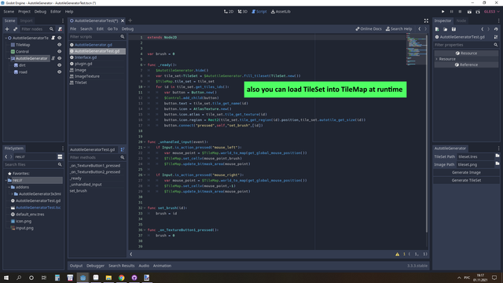The image size is (503, 283).
Task: Open GLES3 renderer dropdown
Action: click(x=491, y=12)
